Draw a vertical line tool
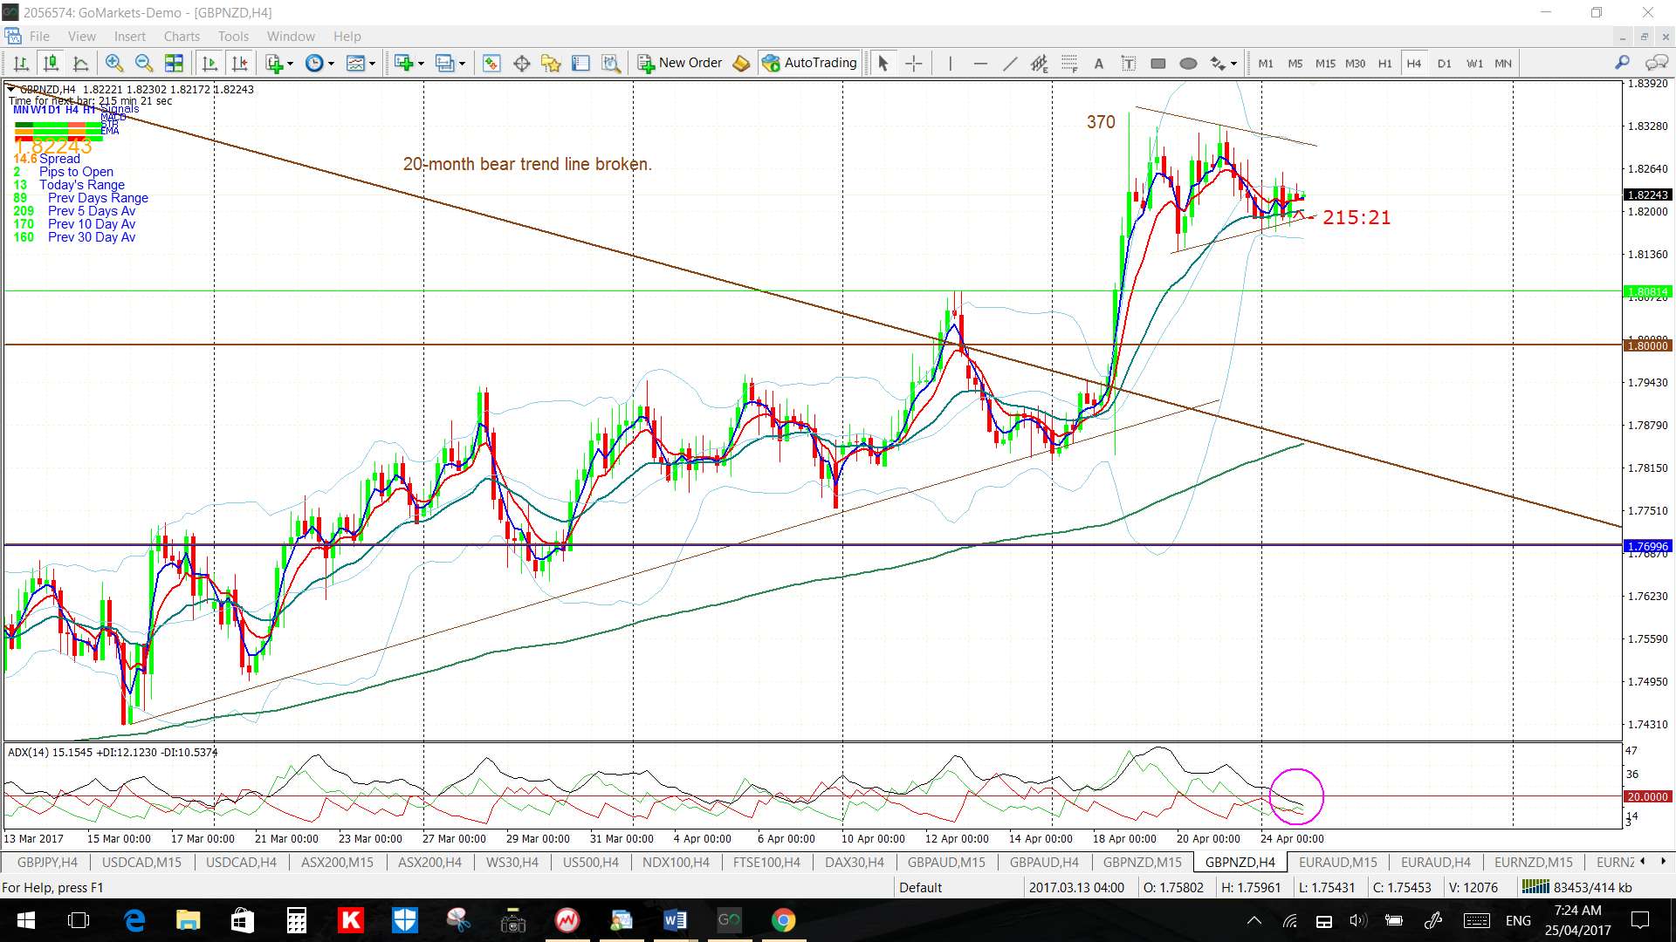 coord(950,63)
